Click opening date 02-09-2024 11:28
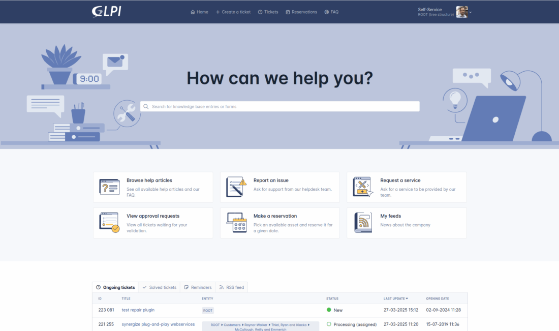The width and height of the screenshot is (559, 331). pyautogui.click(x=443, y=310)
